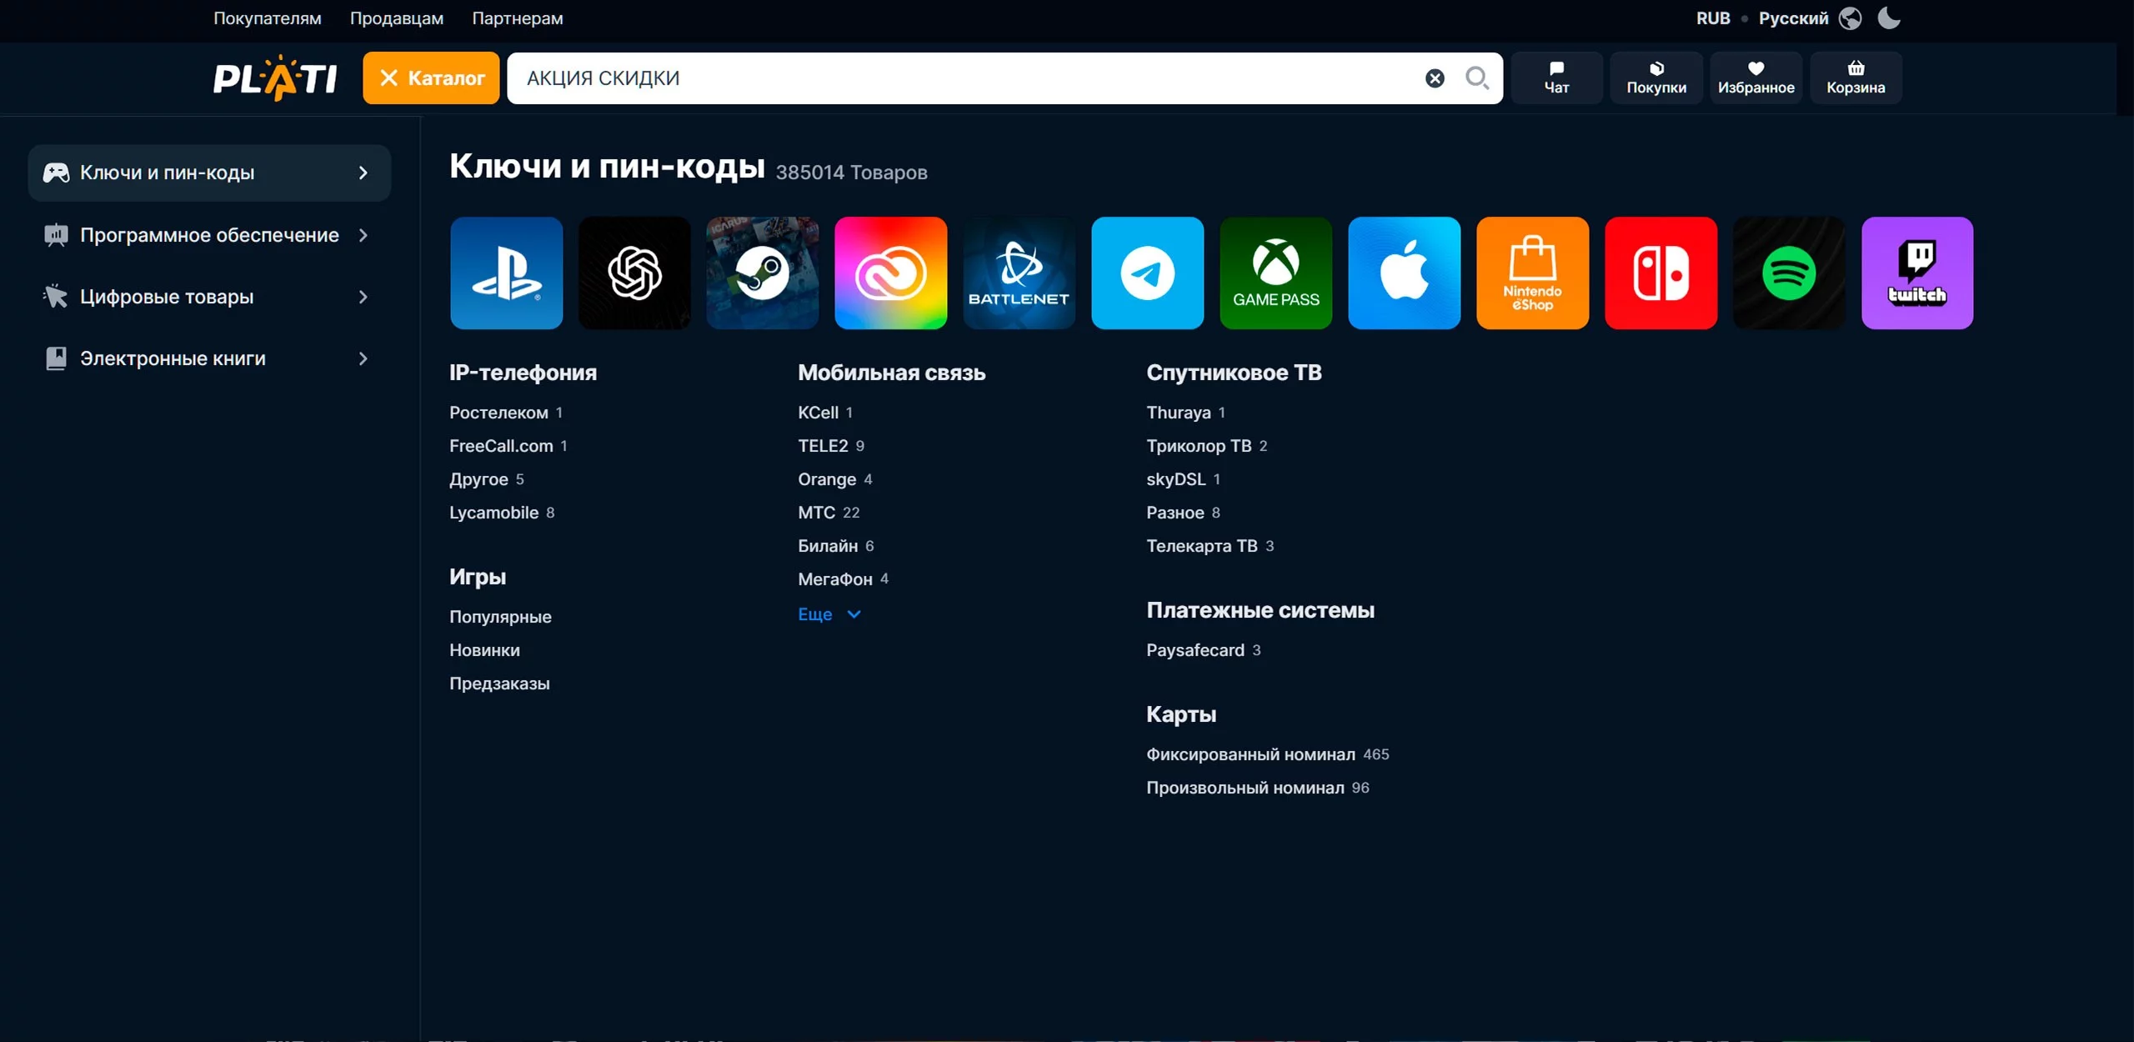Toggle dark mode with the moon icon

(1889, 18)
